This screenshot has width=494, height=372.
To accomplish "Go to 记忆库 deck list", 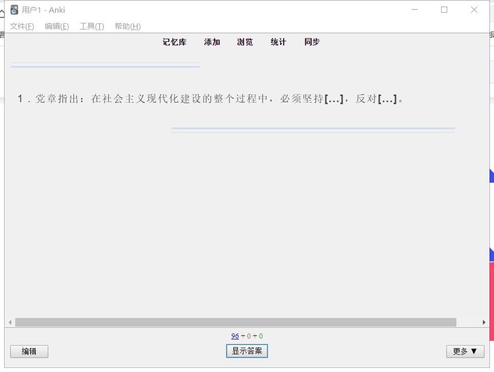I will [174, 42].
